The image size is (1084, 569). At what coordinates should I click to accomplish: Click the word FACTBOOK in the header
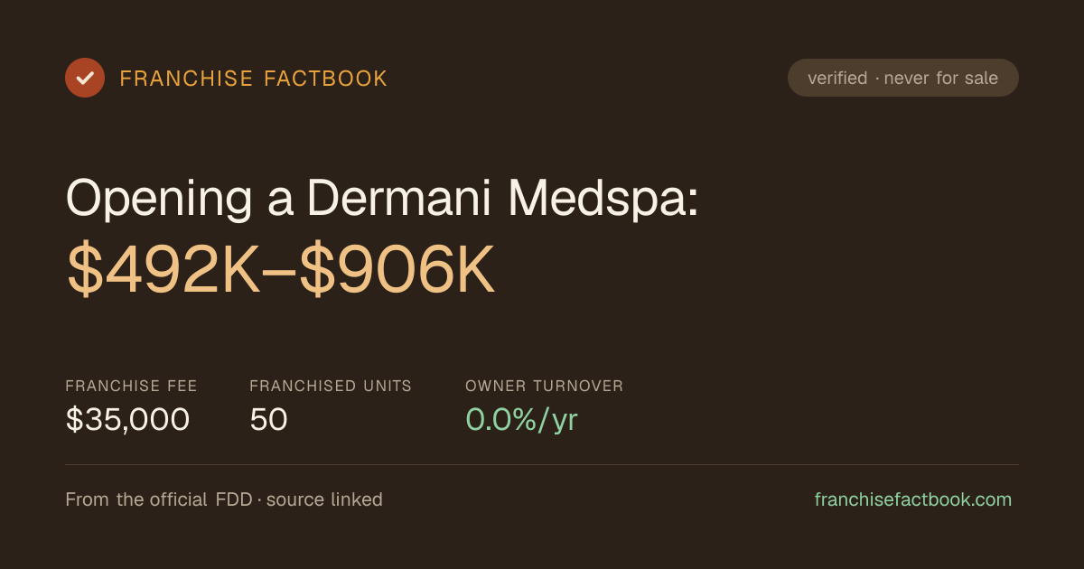(x=325, y=79)
